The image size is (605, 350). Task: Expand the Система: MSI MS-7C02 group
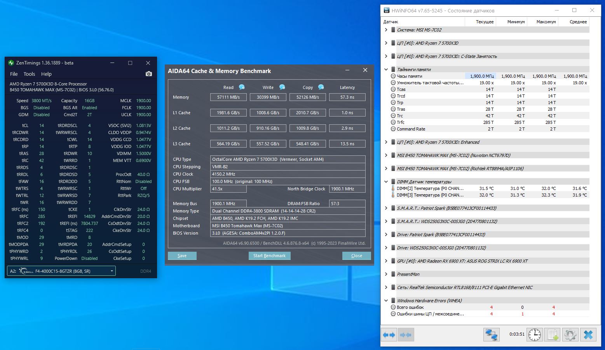(x=386, y=30)
